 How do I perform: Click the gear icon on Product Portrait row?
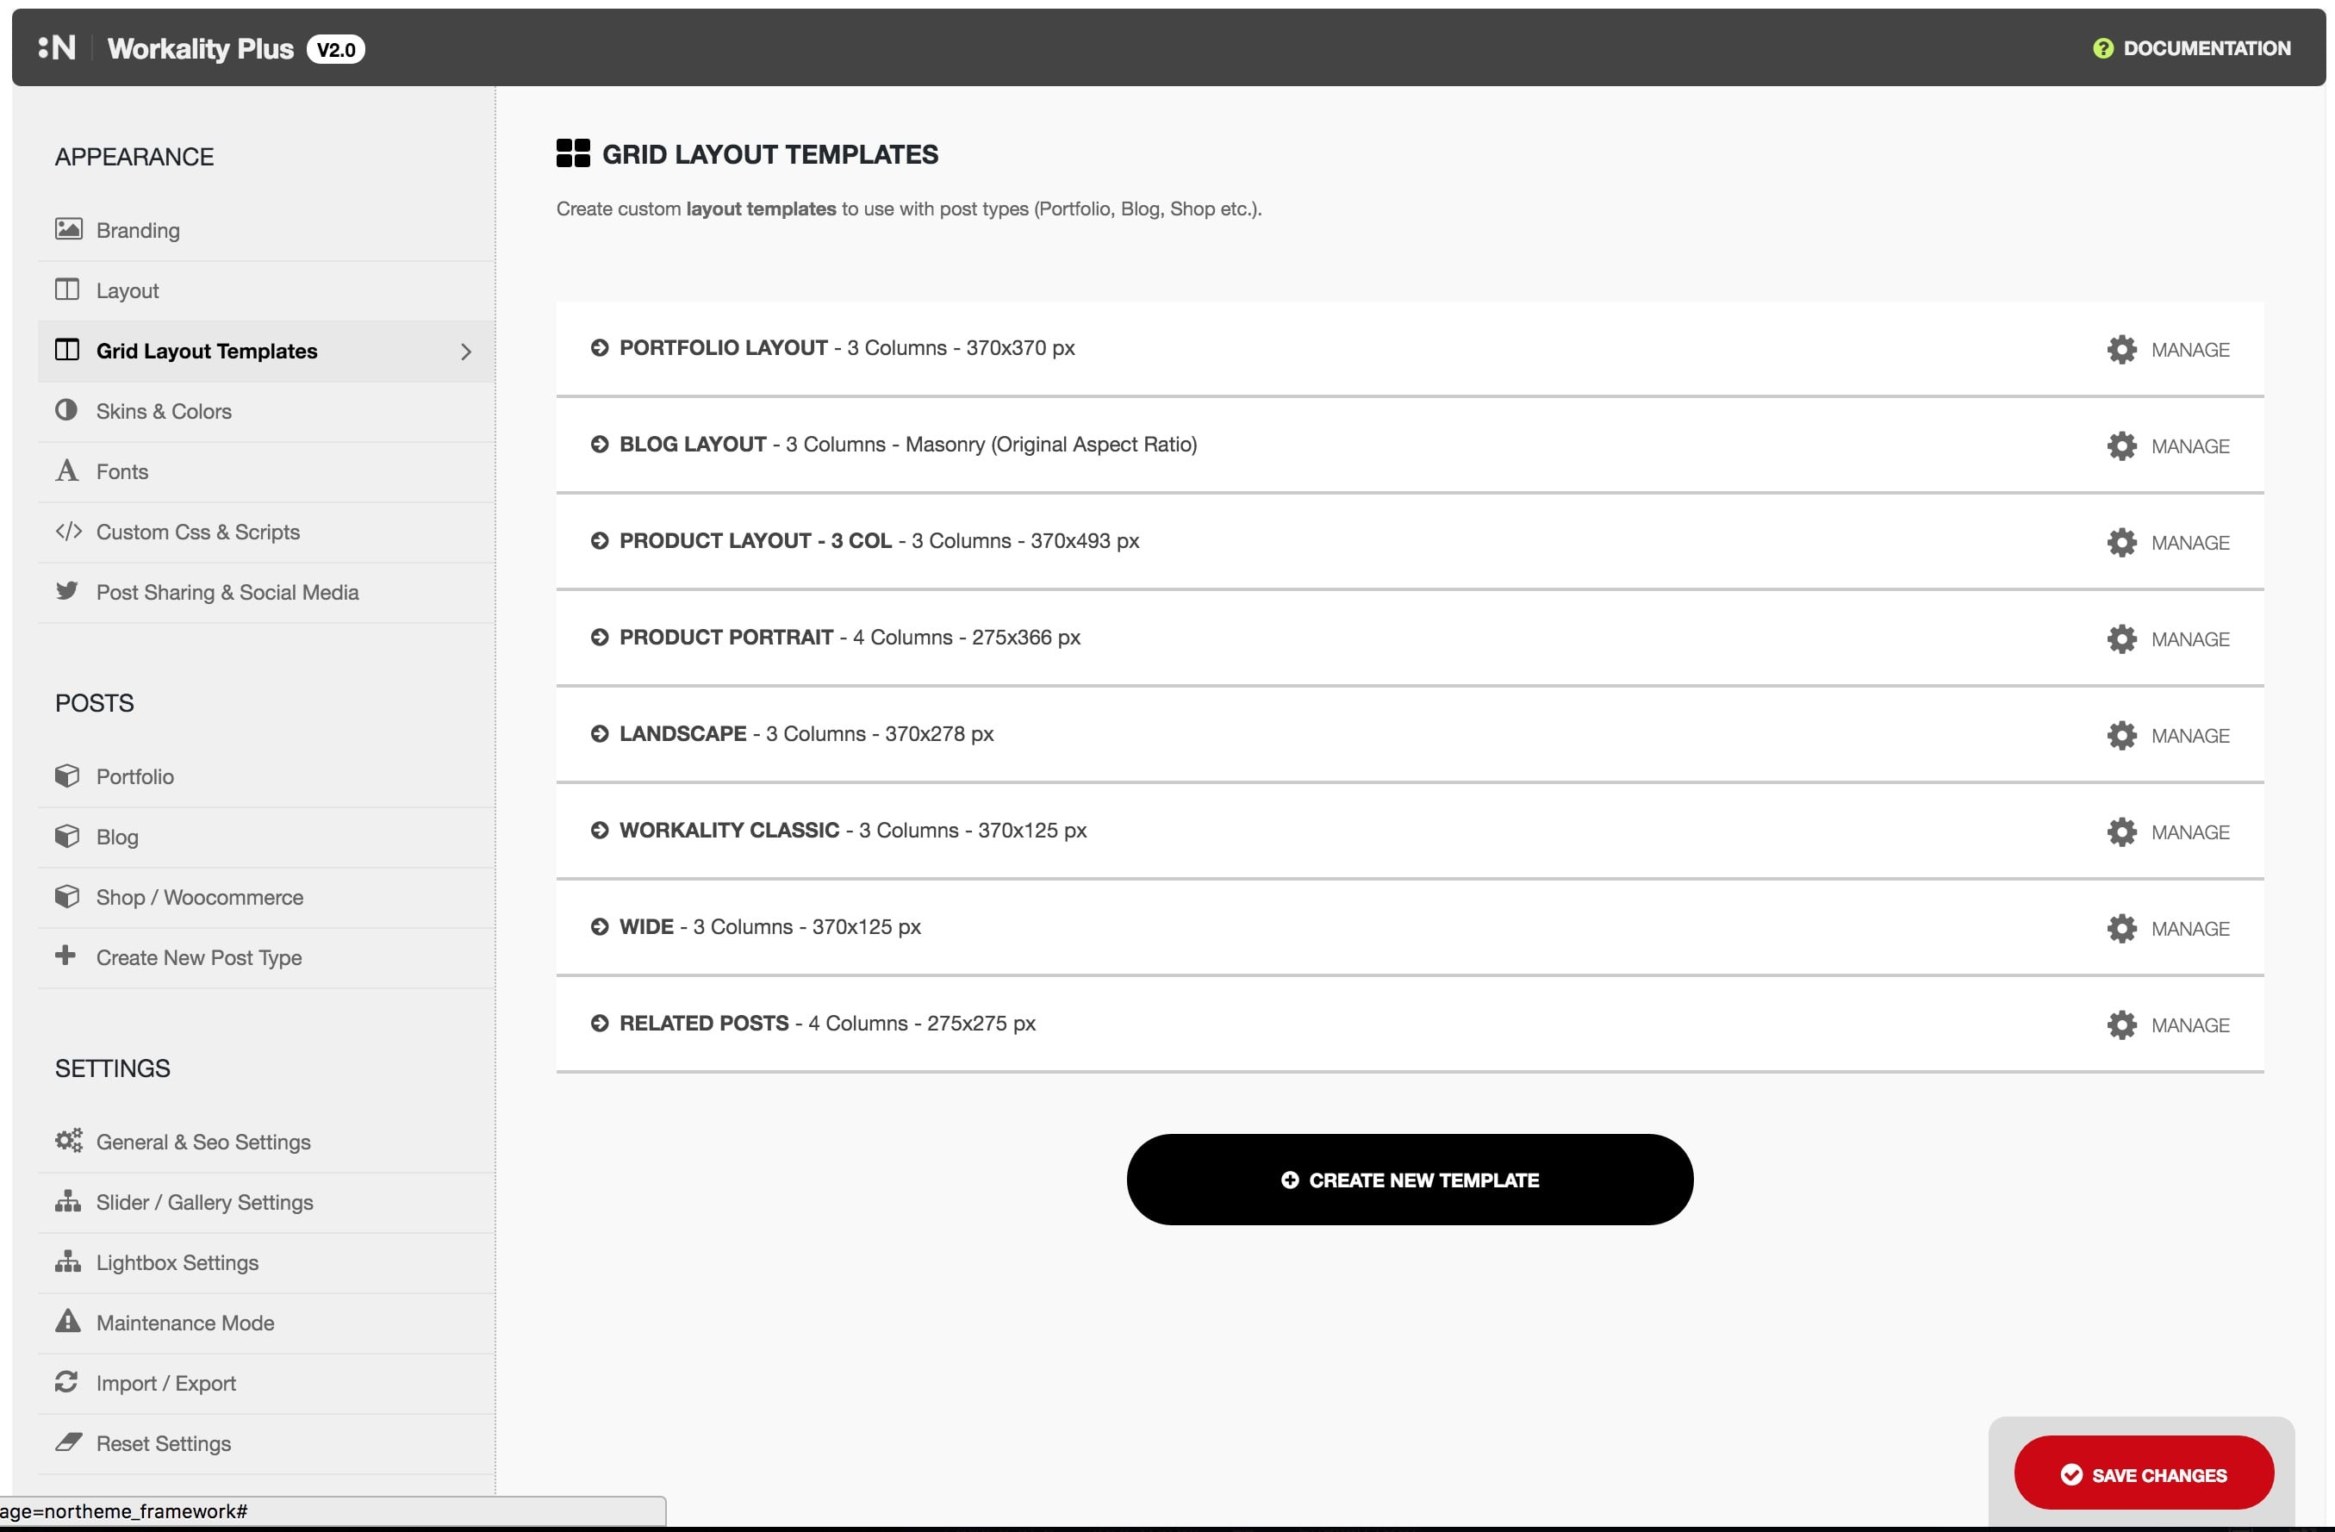click(2121, 638)
